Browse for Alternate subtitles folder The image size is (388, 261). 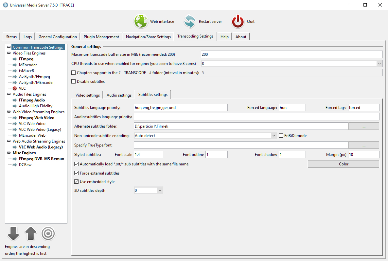point(364,126)
